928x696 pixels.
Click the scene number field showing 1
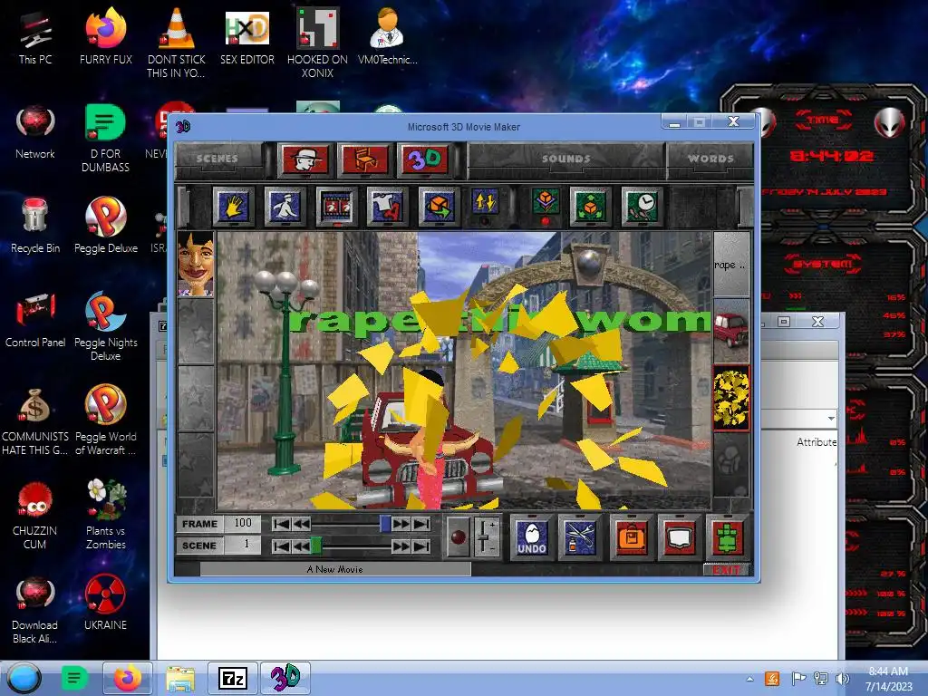(243, 545)
